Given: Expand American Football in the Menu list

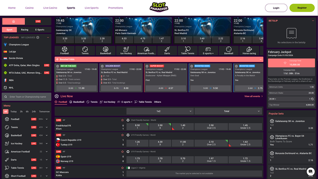Looking at the screenshot, I should point(46,152).
